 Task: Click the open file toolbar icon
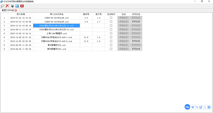point(3,6)
